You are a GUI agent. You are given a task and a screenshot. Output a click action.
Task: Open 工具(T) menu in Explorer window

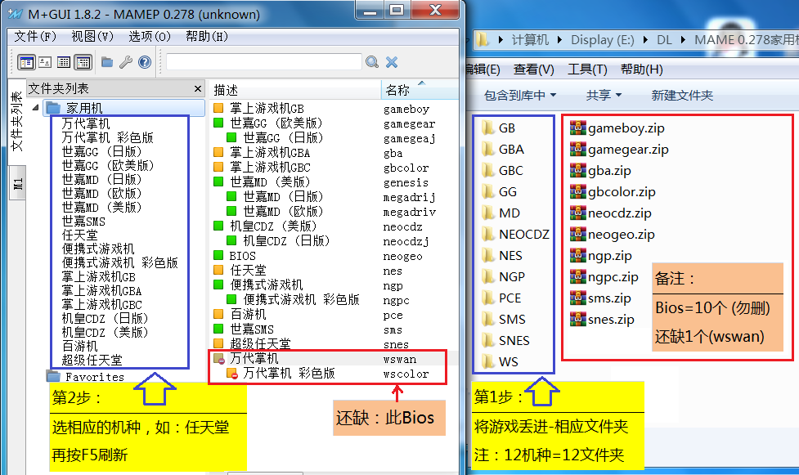[x=587, y=69]
